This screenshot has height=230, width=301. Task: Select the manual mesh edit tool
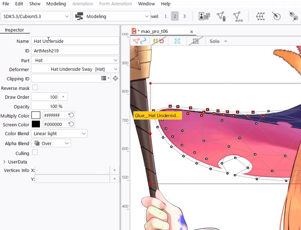[x=221, y=16]
